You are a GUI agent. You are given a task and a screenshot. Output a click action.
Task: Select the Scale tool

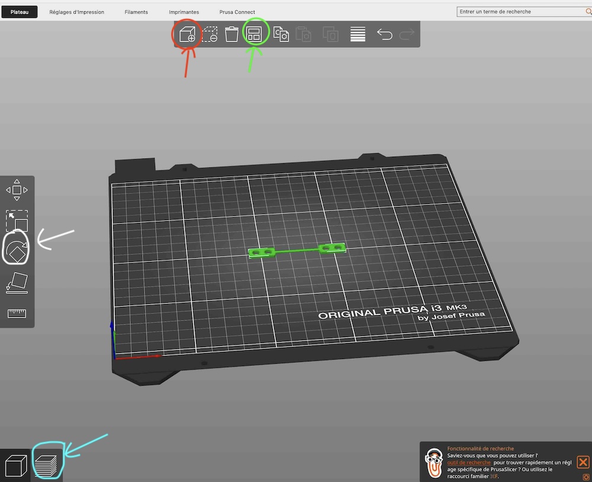(x=17, y=221)
